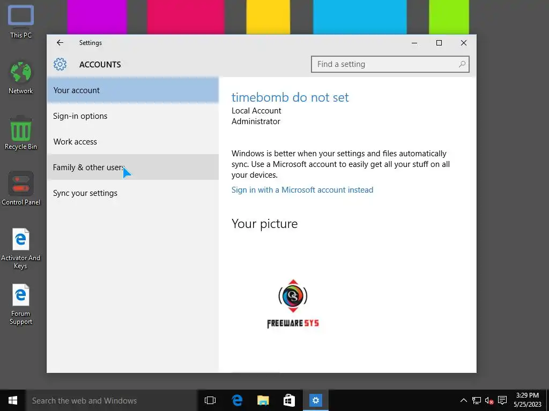Click the account name timebomb do not set
This screenshot has height=411, width=549.
[x=290, y=97]
